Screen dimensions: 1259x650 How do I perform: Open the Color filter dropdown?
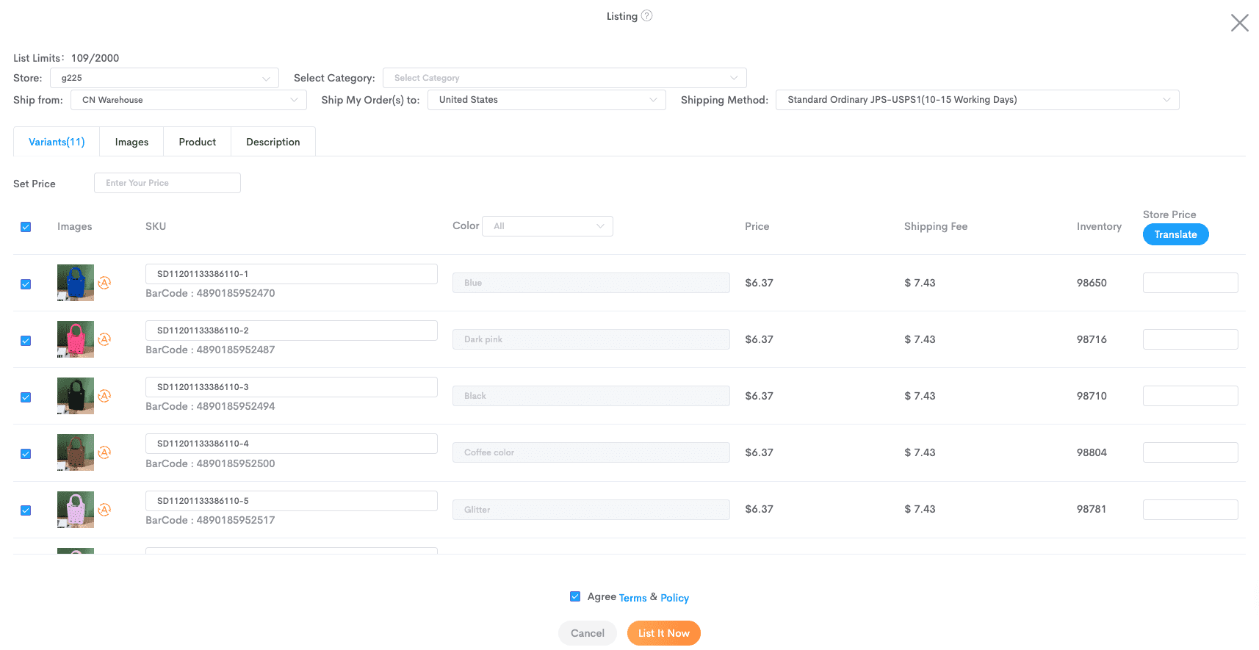click(547, 226)
